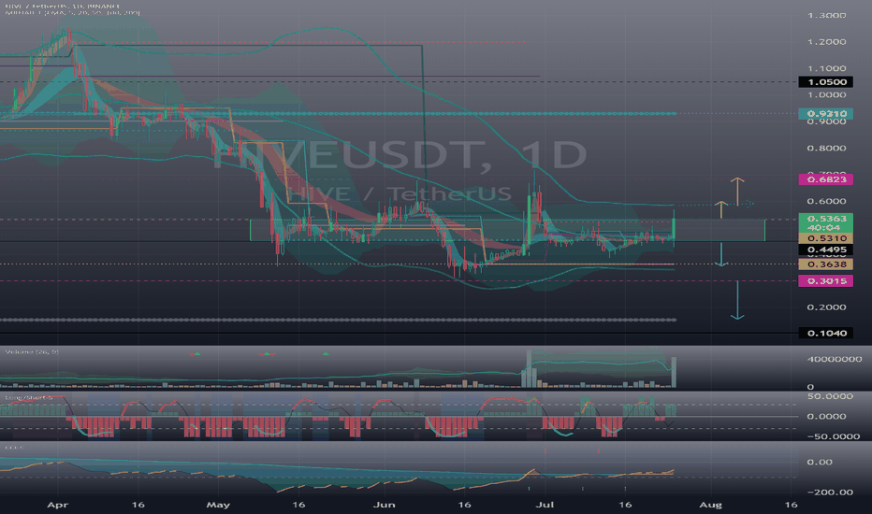Click the tall latest volume bar

(674, 372)
